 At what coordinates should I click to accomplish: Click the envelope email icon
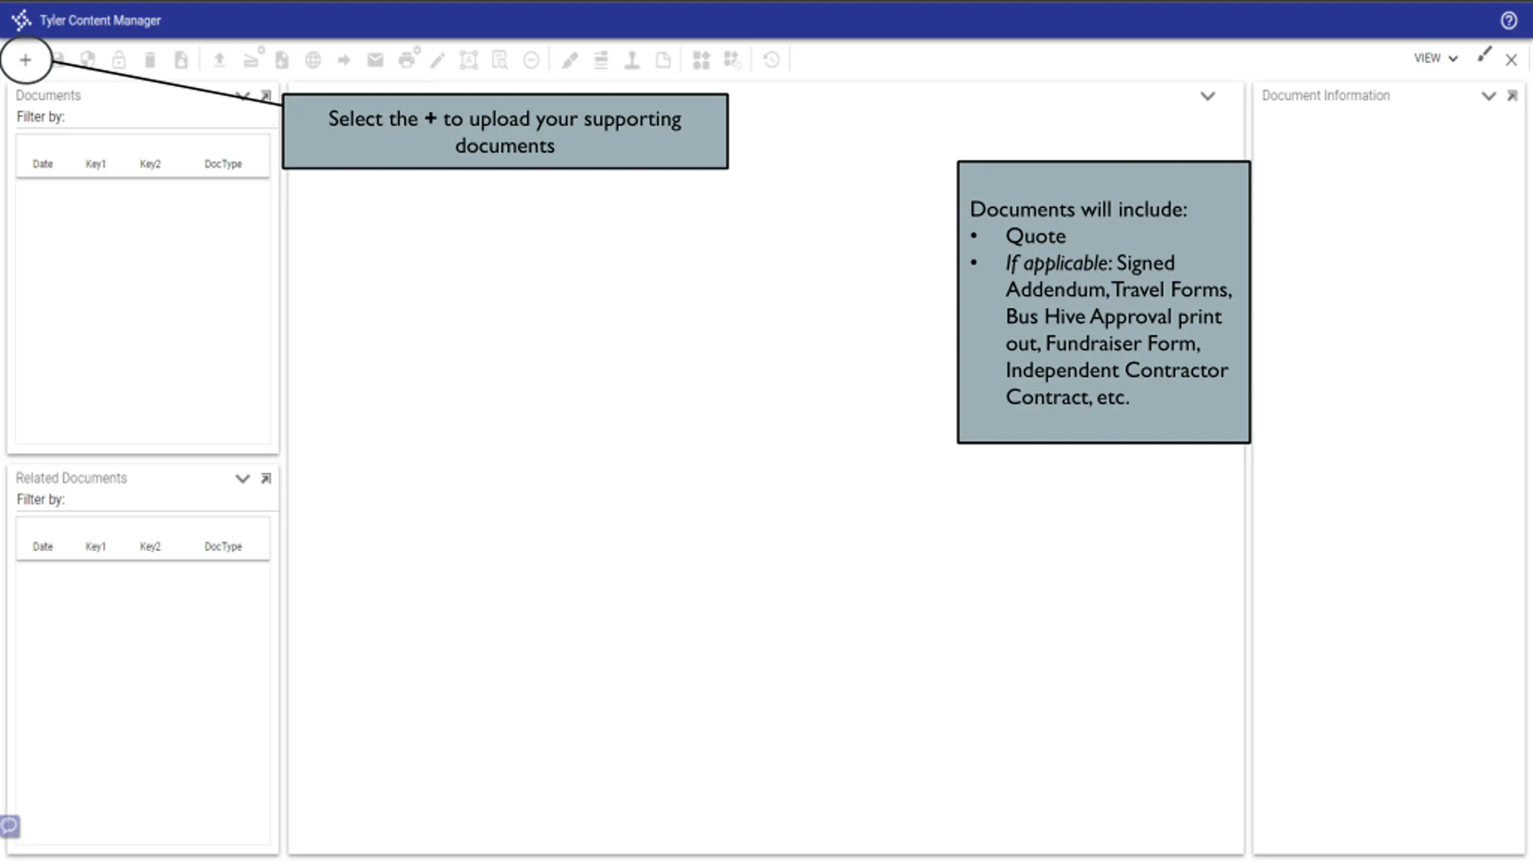375,60
